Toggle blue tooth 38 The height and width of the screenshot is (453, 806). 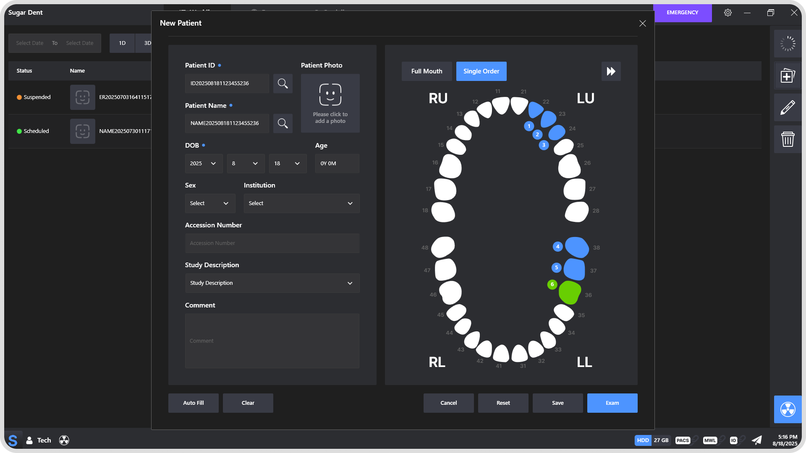(x=577, y=247)
